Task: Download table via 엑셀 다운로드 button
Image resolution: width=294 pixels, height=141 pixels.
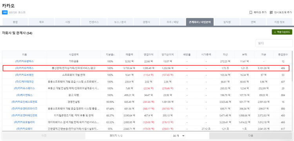Action: [x=282, y=32]
